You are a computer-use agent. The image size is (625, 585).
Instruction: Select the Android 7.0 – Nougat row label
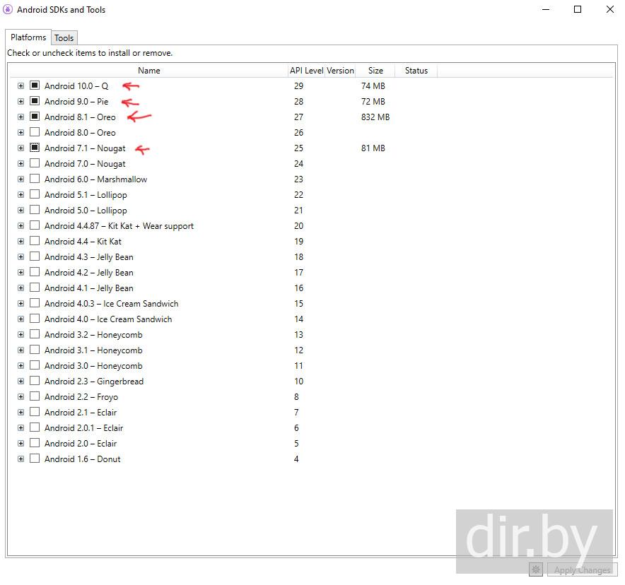(x=85, y=164)
